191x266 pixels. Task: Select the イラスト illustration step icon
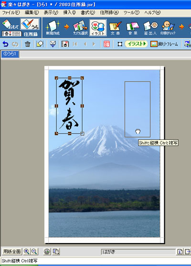click(98, 28)
